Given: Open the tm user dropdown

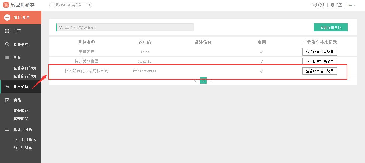Looking at the screenshot, I should point(351,5).
